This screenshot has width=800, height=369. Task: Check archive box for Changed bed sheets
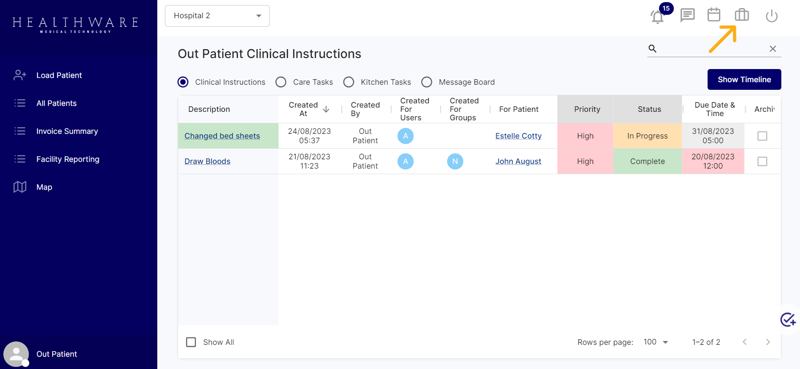(762, 136)
